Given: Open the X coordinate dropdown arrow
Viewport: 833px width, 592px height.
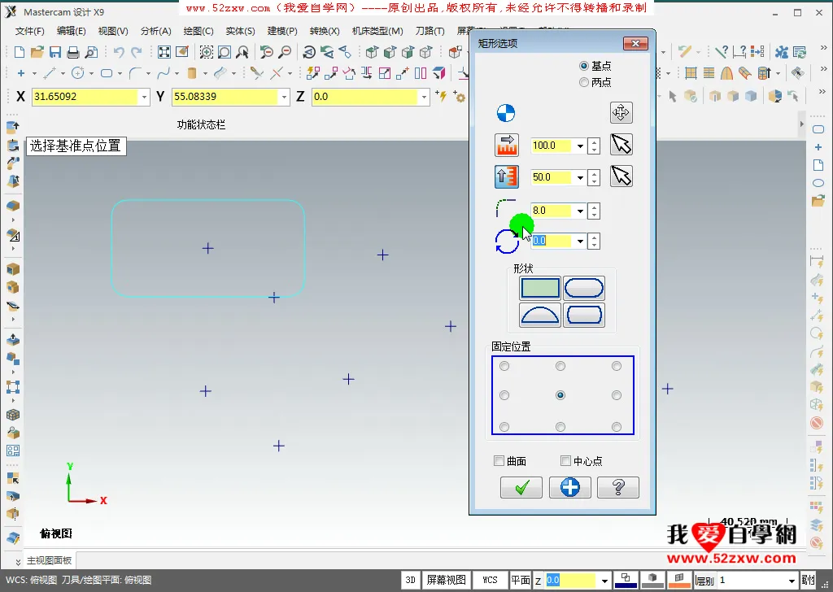Looking at the screenshot, I should [x=145, y=97].
